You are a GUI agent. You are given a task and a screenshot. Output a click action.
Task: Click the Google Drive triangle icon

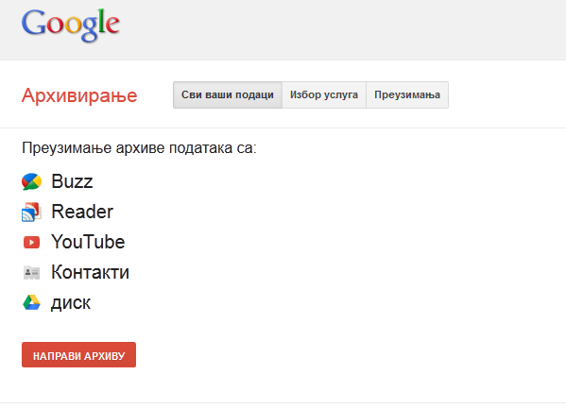tap(32, 302)
